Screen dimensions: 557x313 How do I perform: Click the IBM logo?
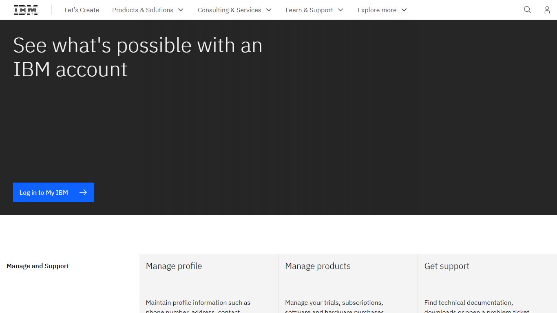coord(26,10)
